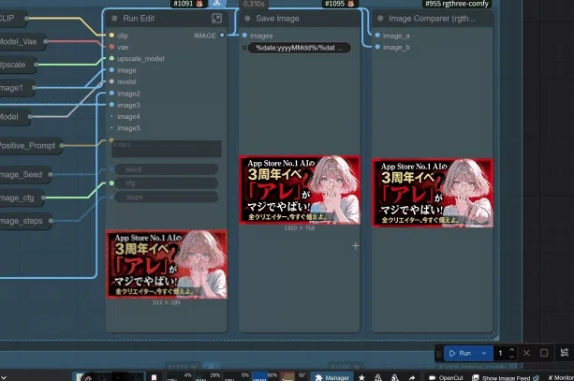This screenshot has width=574, height=381.
Task: Decrease the batch count with down arrow
Action: 512,357
